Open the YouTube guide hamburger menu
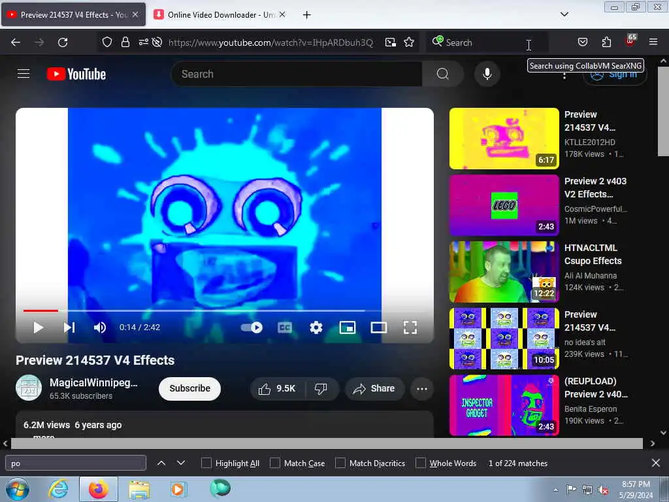The width and height of the screenshot is (669, 502). (x=24, y=74)
